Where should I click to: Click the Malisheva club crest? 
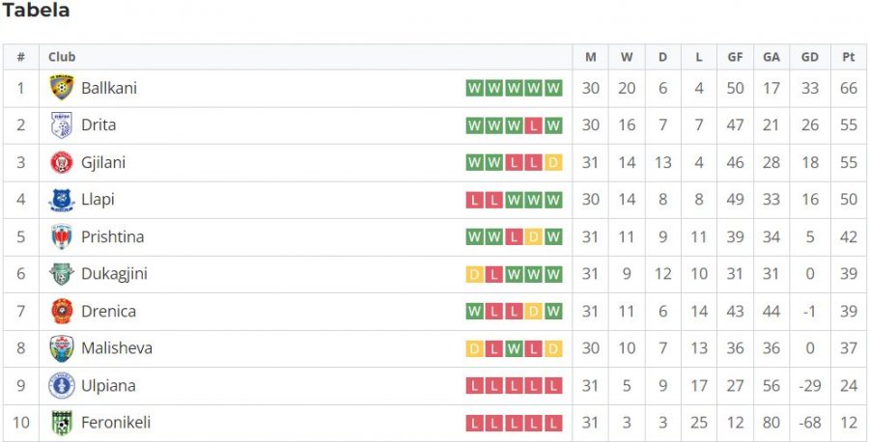pos(62,348)
